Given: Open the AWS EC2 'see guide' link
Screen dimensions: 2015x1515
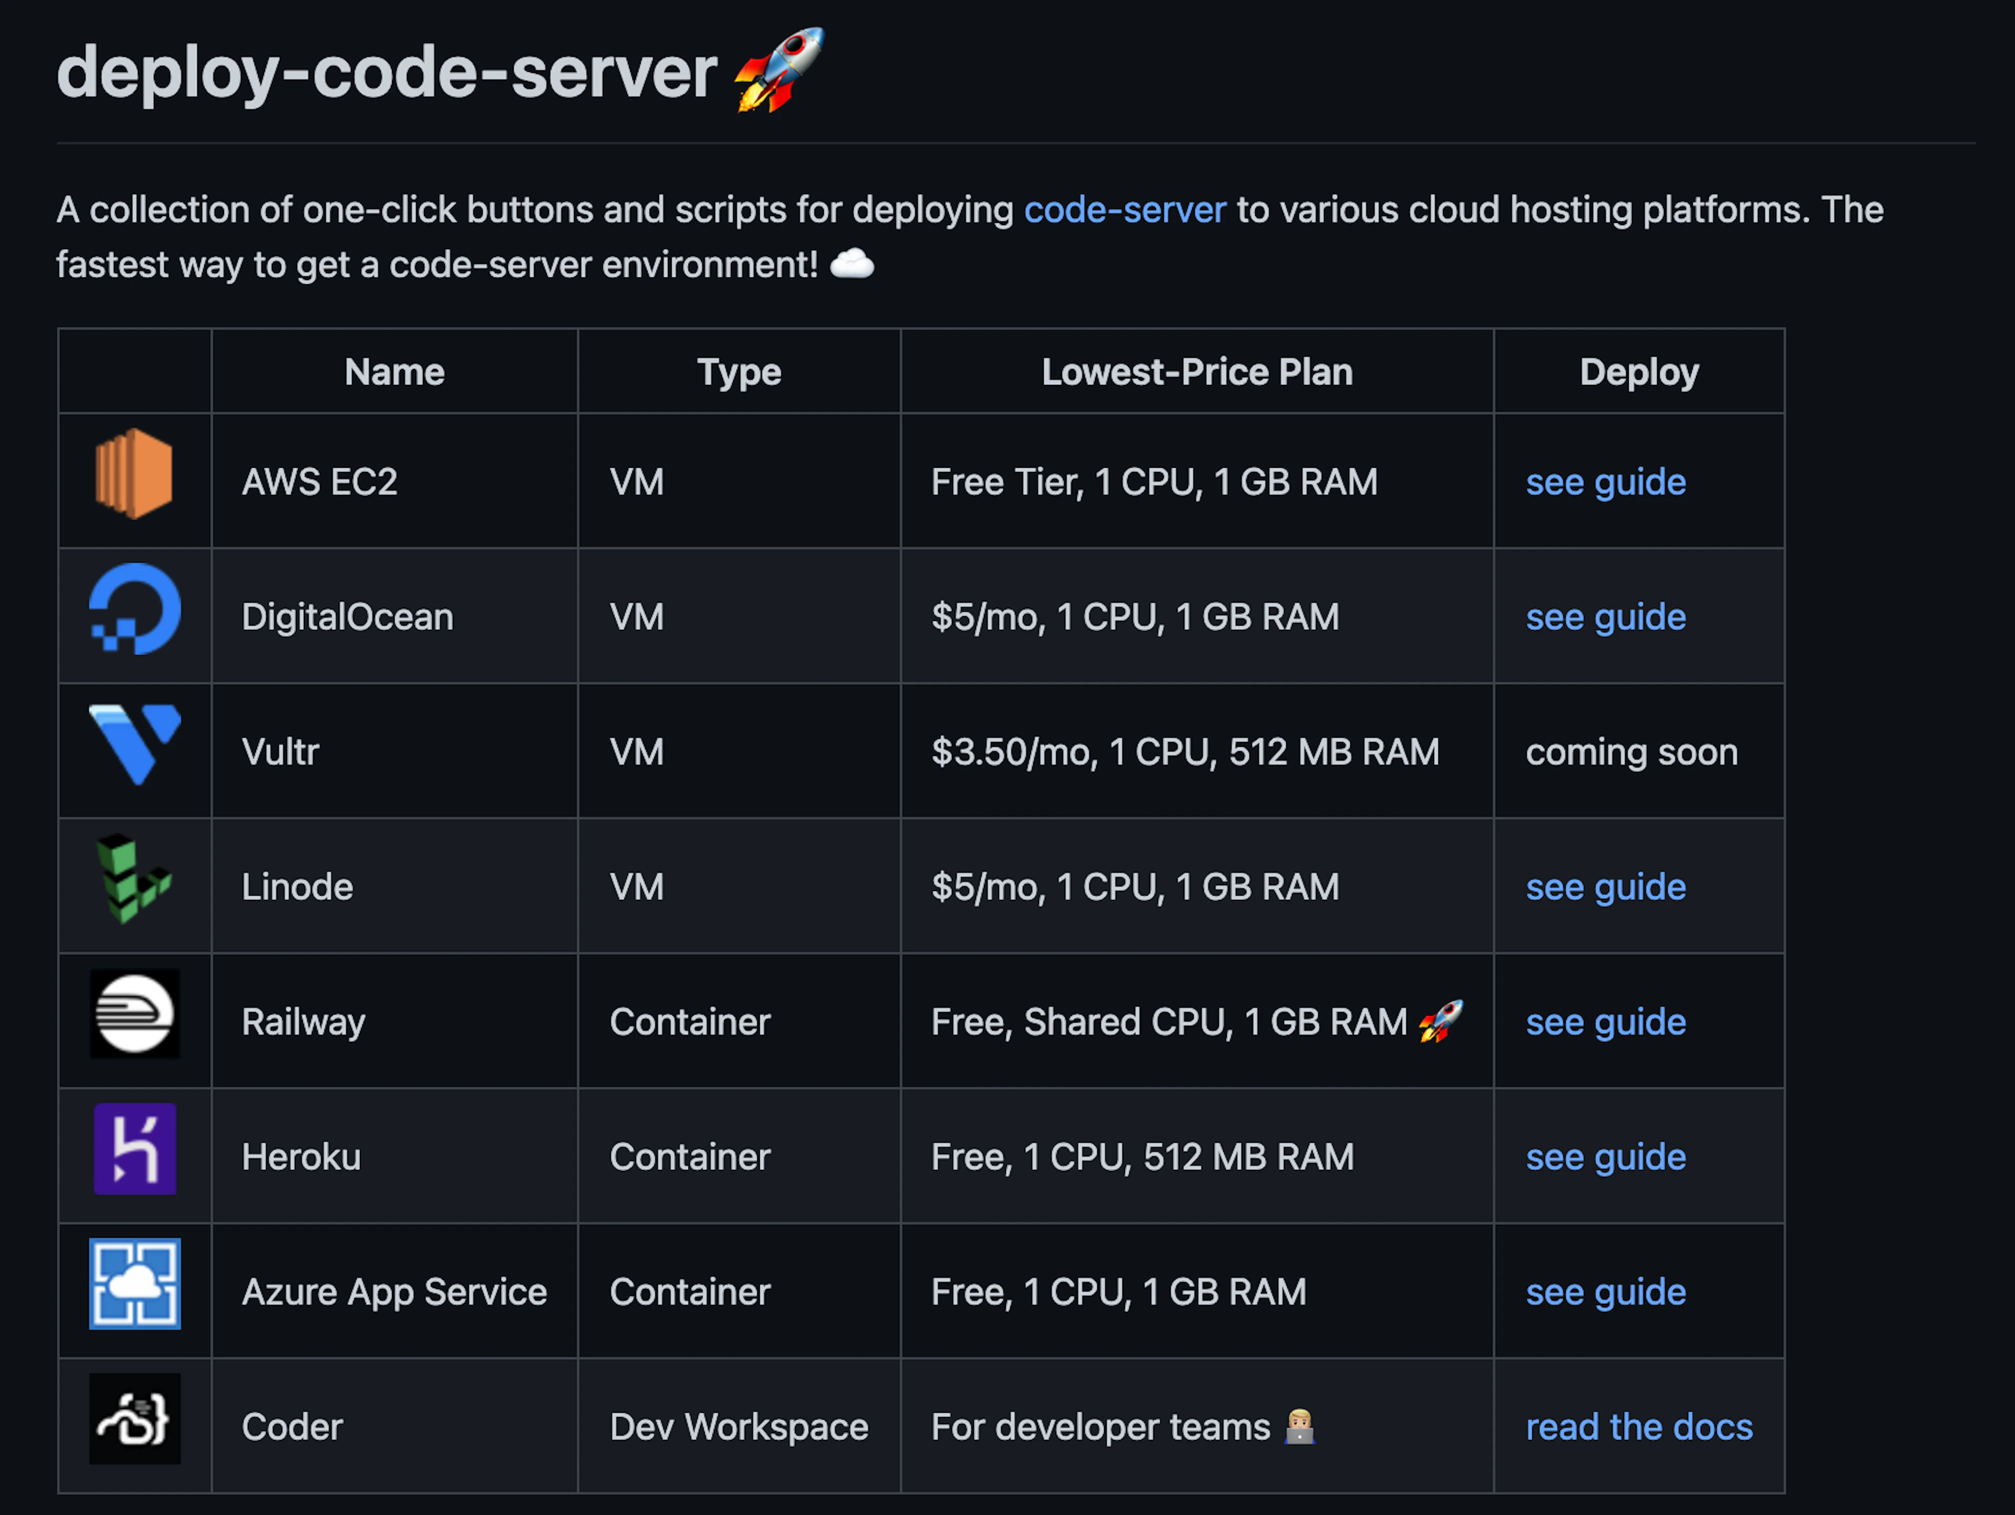Looking at the screenshot, I should click(1606, 481).
